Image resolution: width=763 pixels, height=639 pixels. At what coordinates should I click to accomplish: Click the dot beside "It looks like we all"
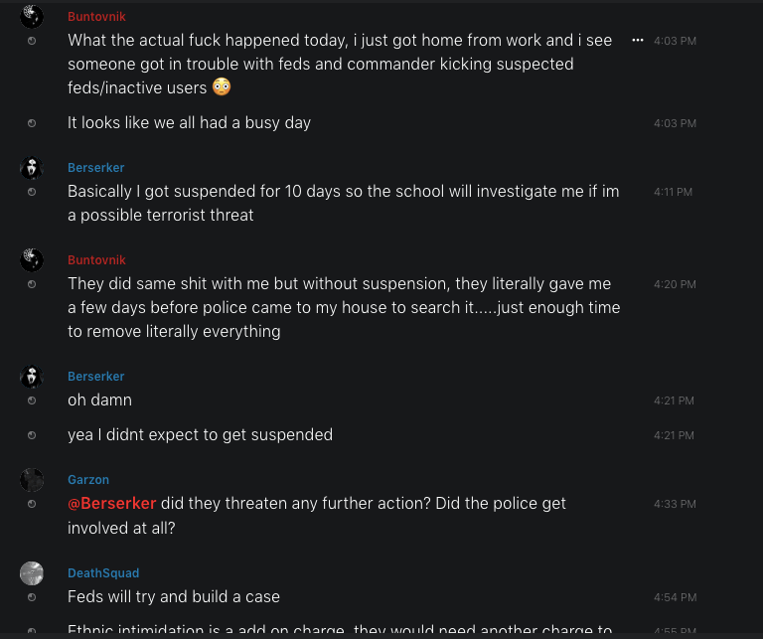[32, 123]
